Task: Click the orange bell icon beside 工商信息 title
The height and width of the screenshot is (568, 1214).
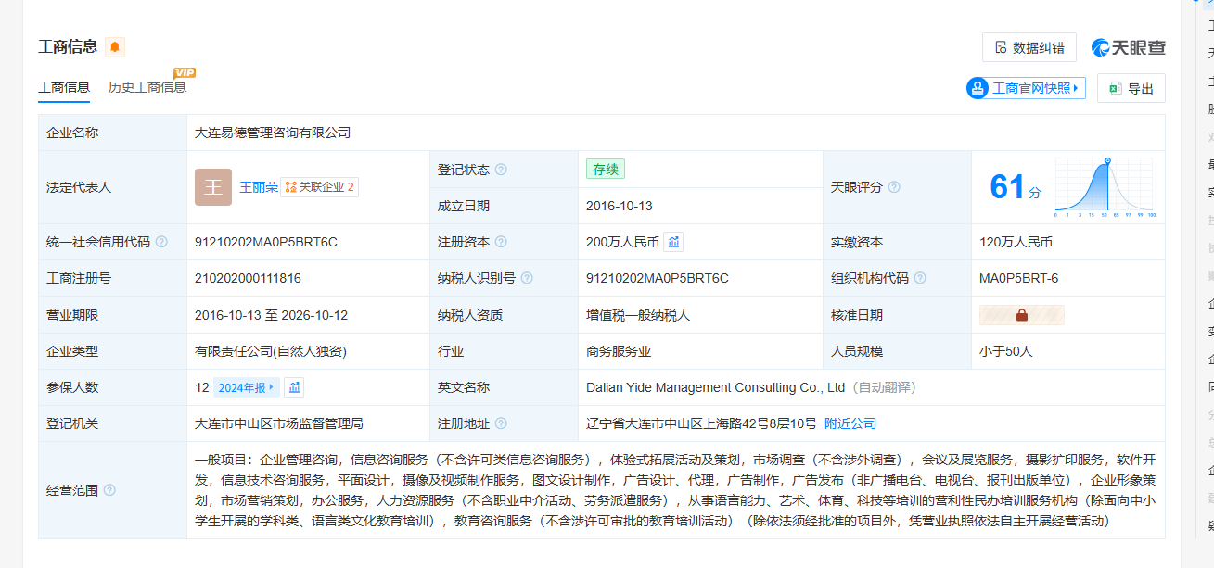Action: [x=115, y=47]
